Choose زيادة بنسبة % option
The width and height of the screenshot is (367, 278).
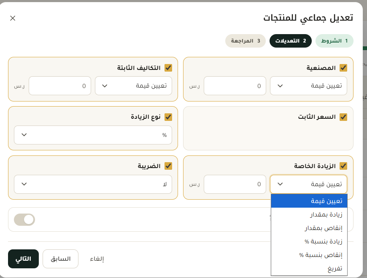[309, 241]
